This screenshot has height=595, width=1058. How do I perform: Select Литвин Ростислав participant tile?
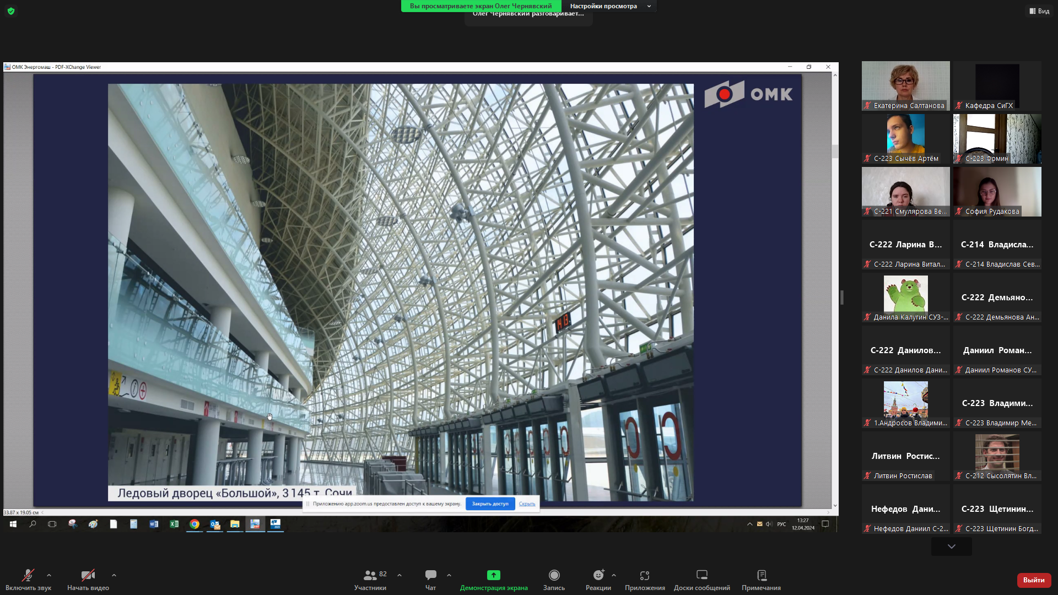(x=906, y=456)
